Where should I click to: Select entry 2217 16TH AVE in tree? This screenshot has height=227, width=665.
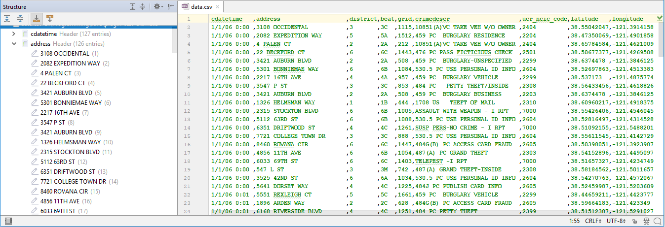click(x=65, y=113)
